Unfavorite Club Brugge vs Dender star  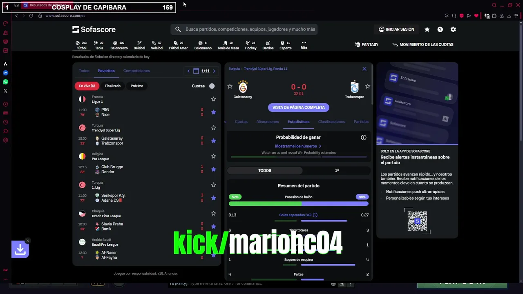[x=213, y=169]
